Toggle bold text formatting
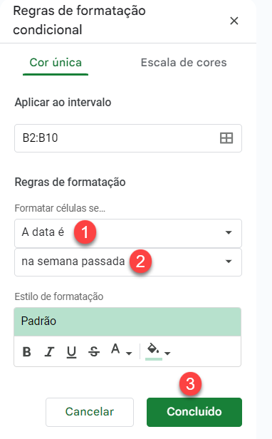272x439 pixels. pyautogui.click(x=26, y=351)
